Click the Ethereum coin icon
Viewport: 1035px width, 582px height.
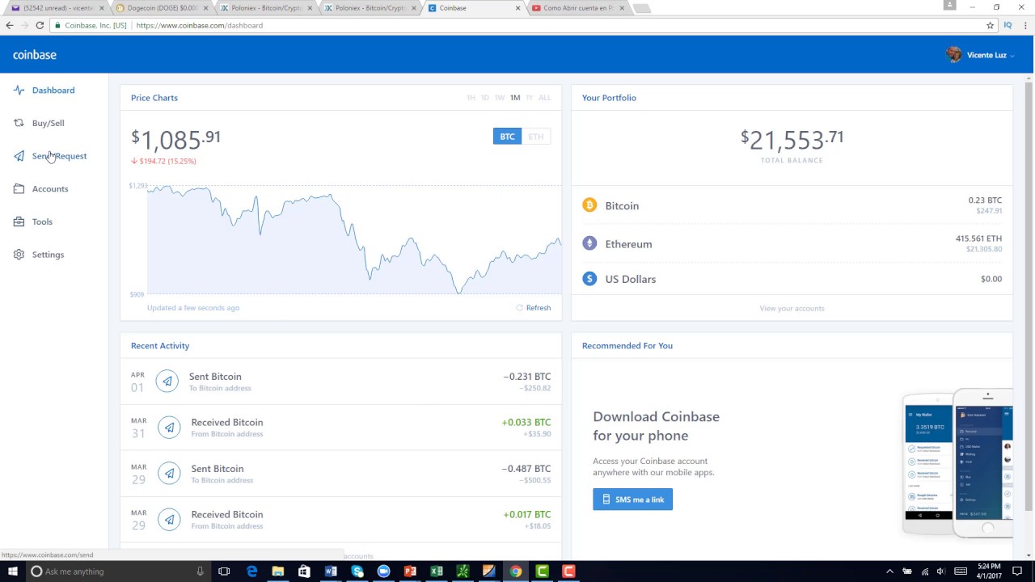point(589,243)
